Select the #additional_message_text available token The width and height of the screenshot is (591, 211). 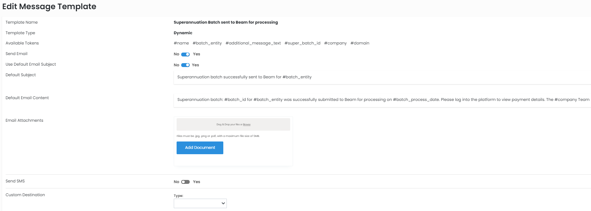click(x=253, y=43)
